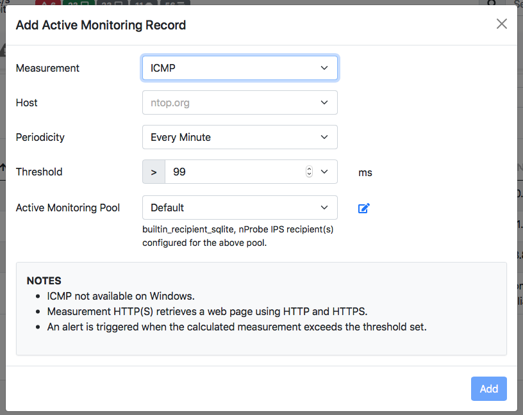Open the Periodicity dropdown set to Every Minute

(240, 137)
